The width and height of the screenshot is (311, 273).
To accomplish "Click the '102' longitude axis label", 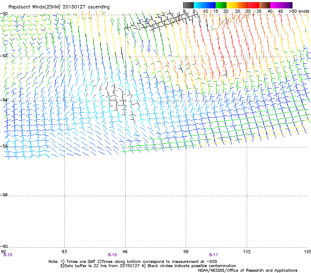I will click(x=247, y=252).
